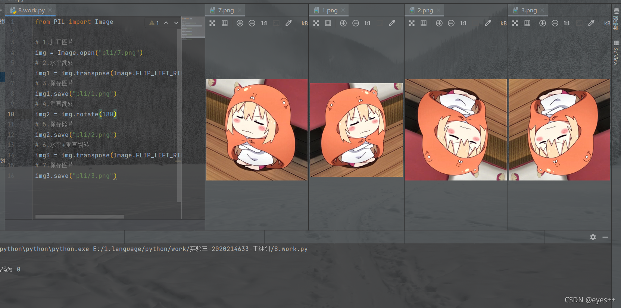Zoom in on 2.png image

[x=439, y=23]
